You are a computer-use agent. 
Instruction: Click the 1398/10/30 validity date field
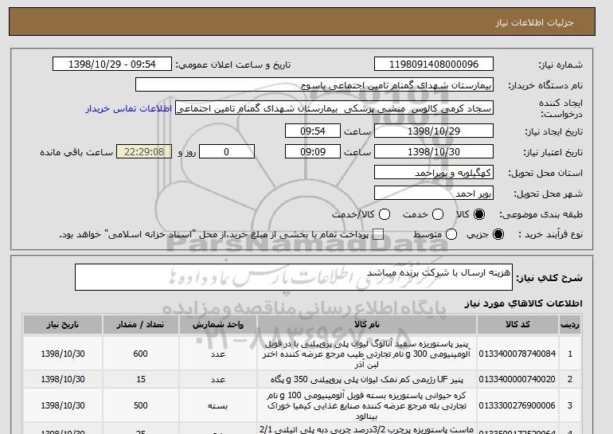[x=434, y=151]
